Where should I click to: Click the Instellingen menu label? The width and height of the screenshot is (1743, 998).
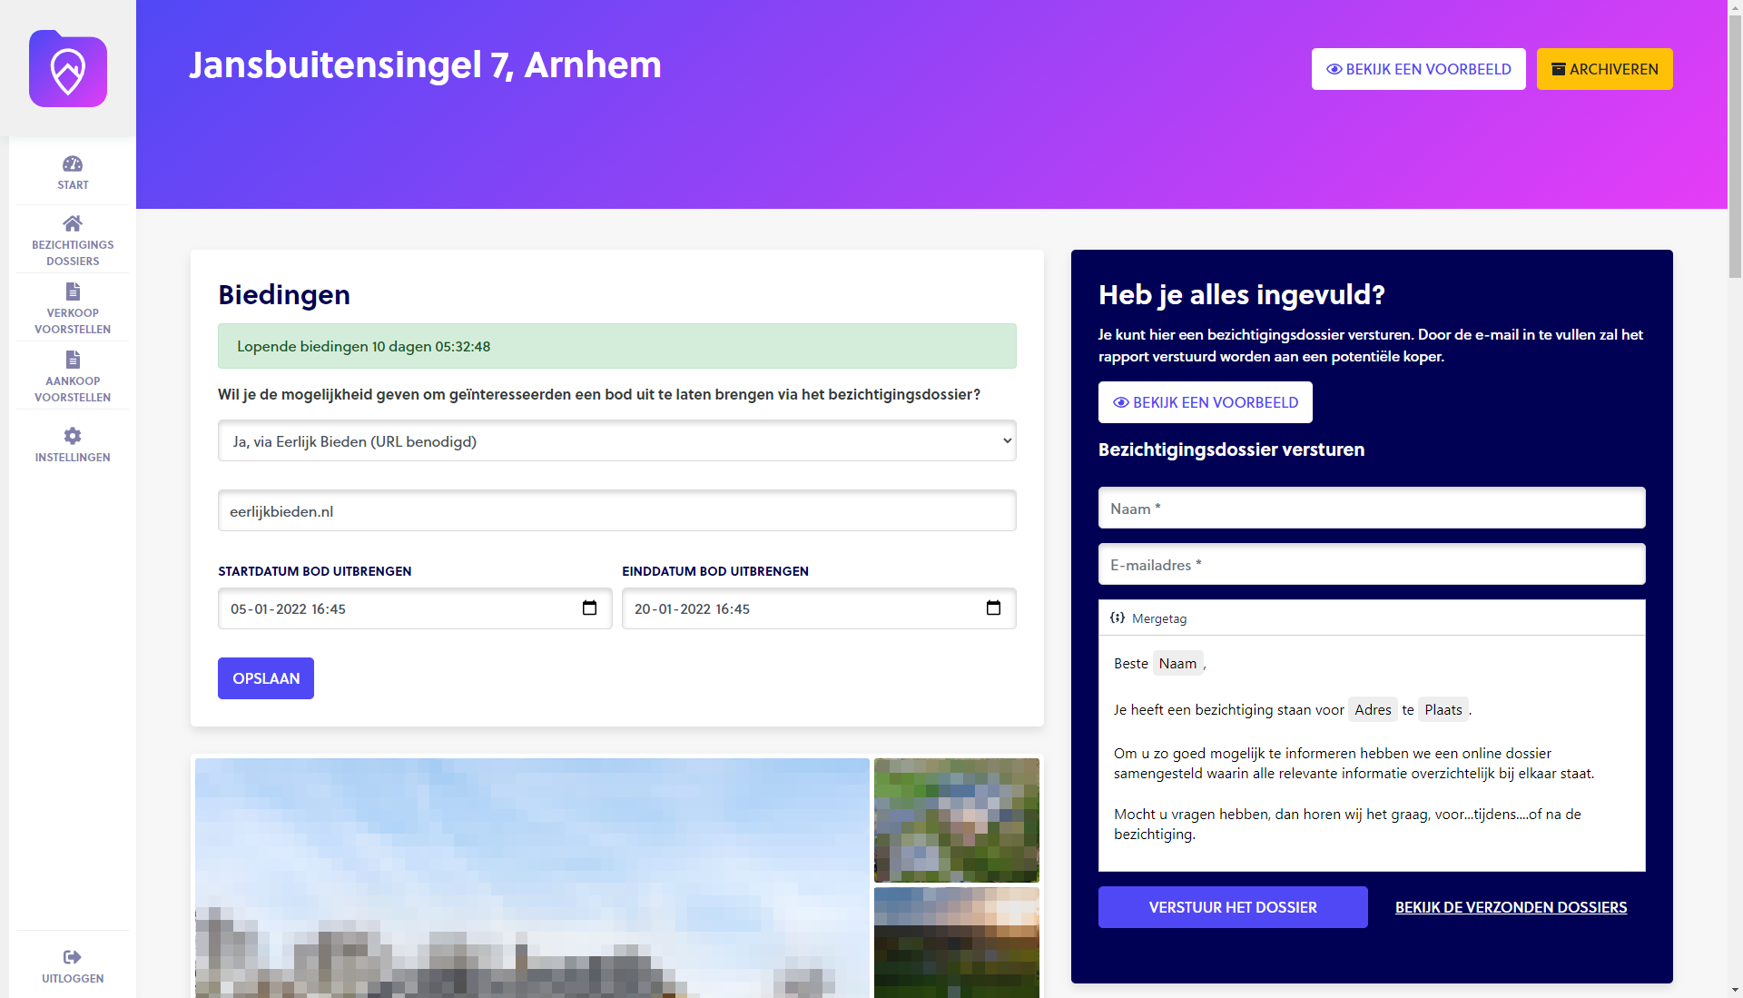coord(73,457)
